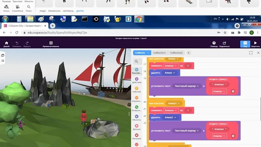
Task: Select the Управление block category
Action: click(137, 99)
